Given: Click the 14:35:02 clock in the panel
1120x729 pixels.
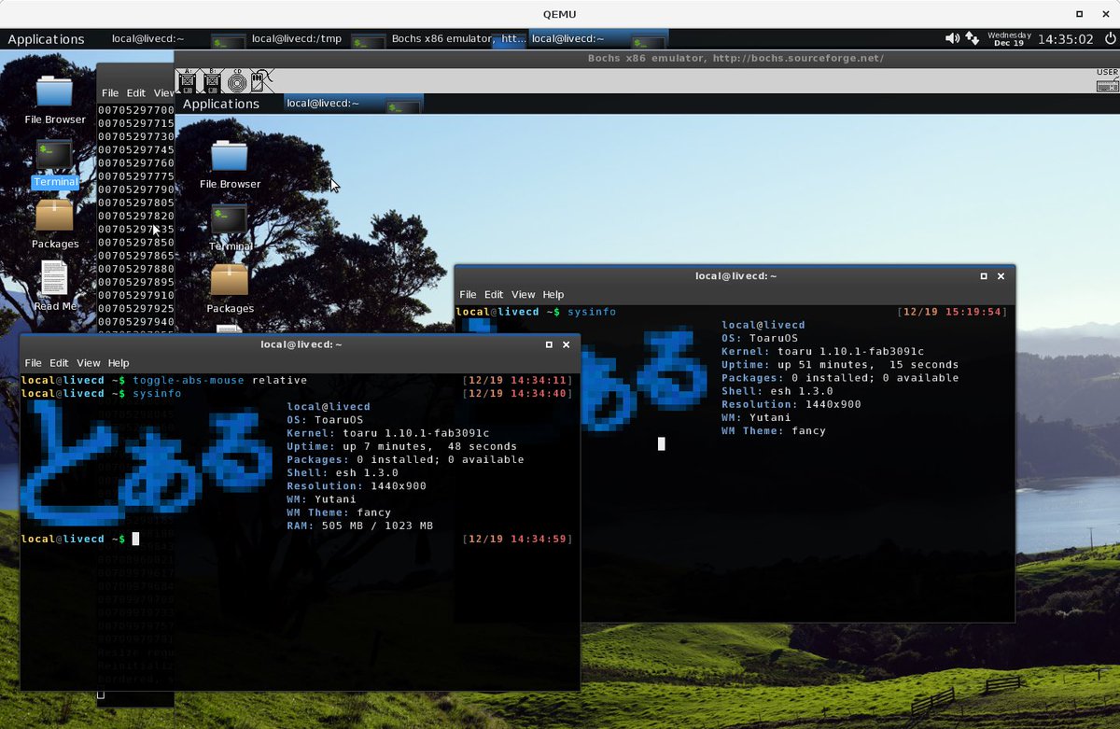Looking at the screenshot, I should [x=1065, y=39].
